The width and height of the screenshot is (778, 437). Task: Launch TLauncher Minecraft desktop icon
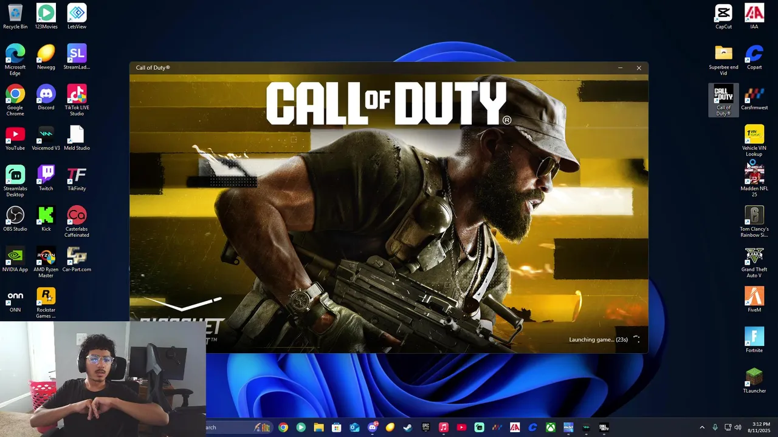pos(754,381)
